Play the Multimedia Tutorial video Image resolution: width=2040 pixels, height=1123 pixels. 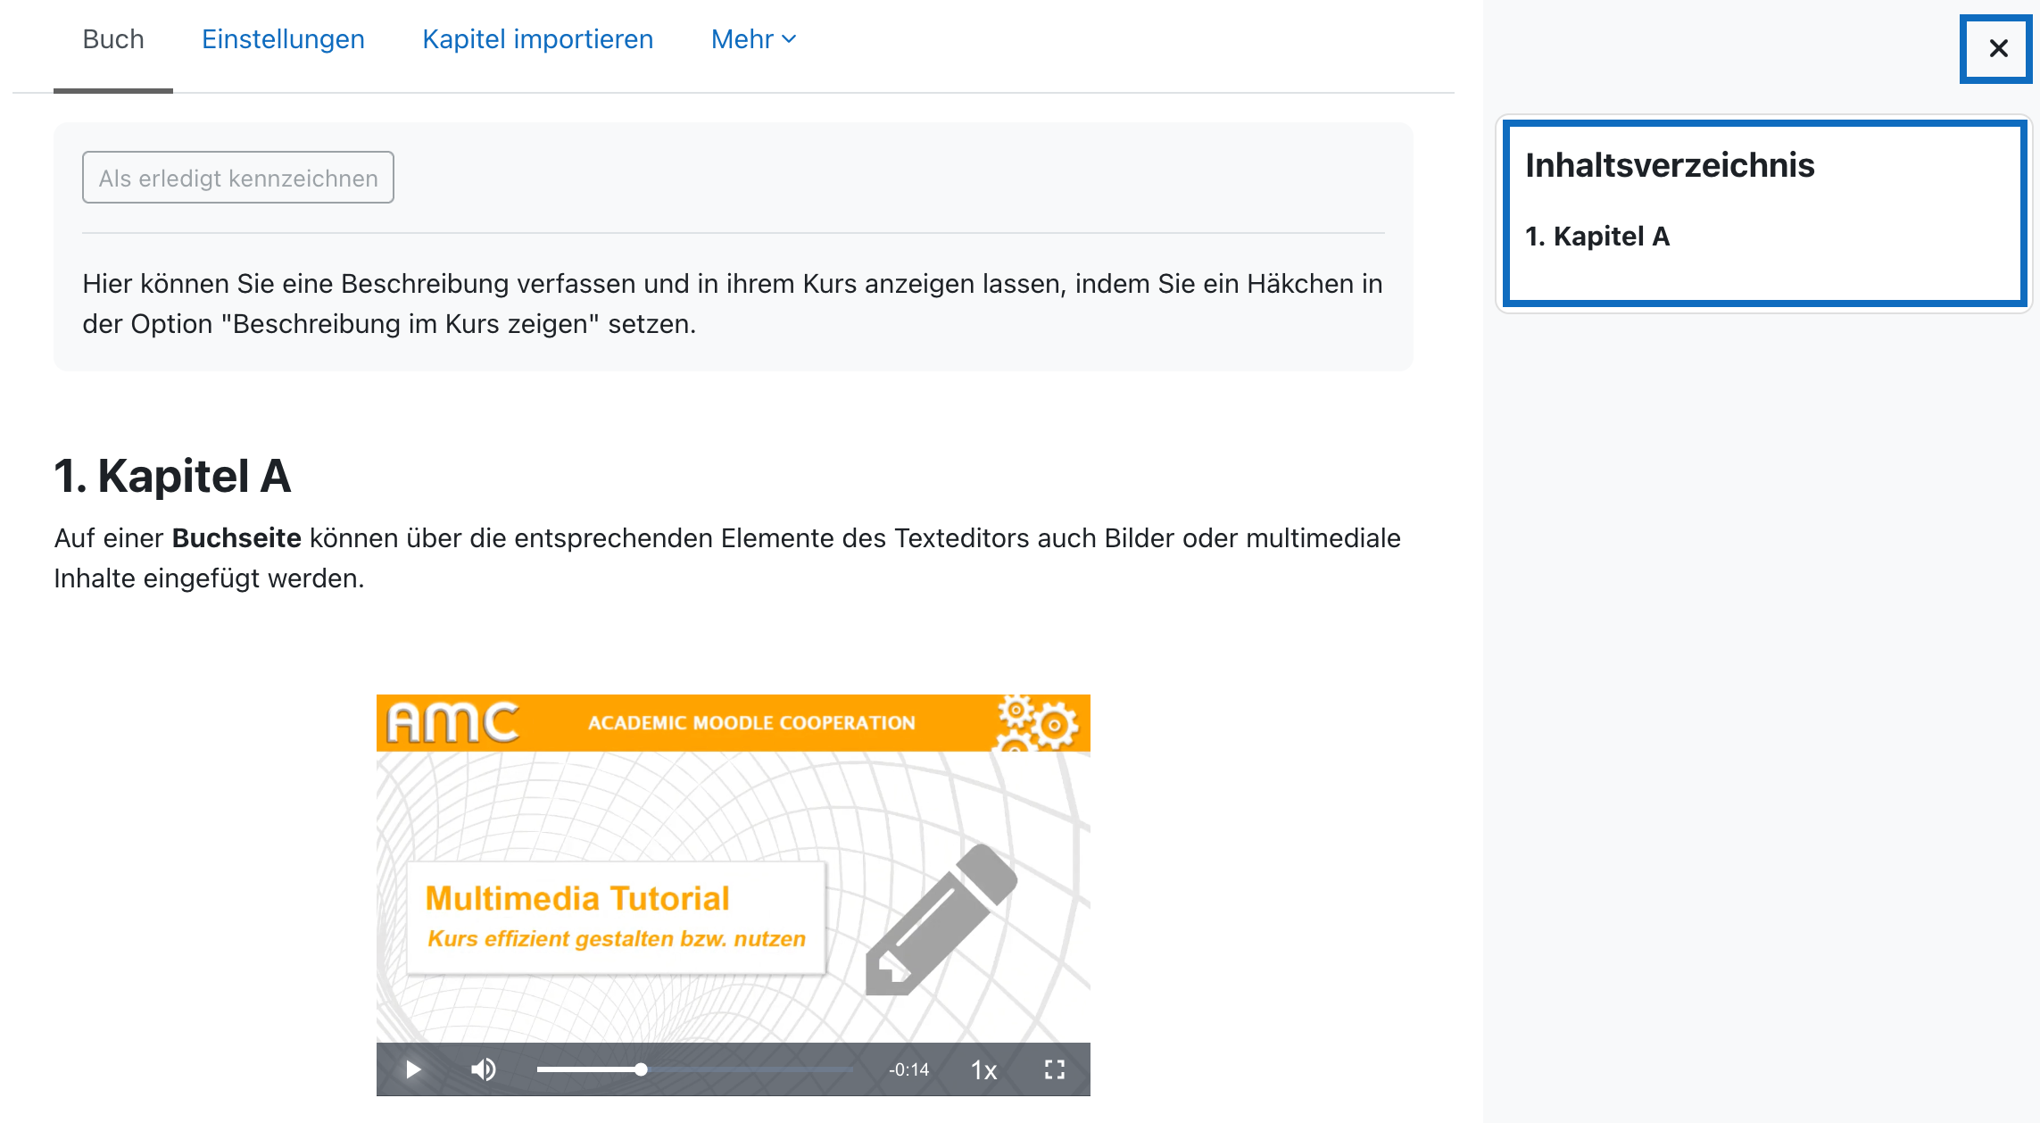[412, 1069]
